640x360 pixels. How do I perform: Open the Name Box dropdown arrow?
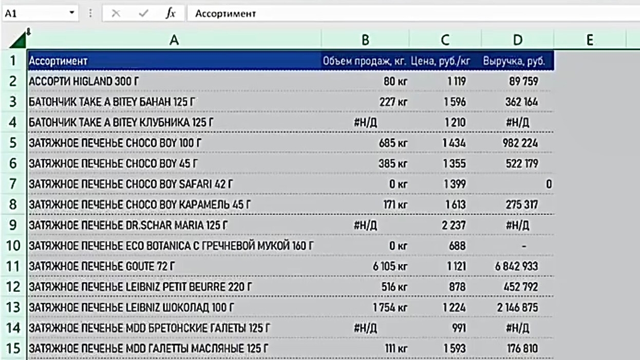[71, 13]
